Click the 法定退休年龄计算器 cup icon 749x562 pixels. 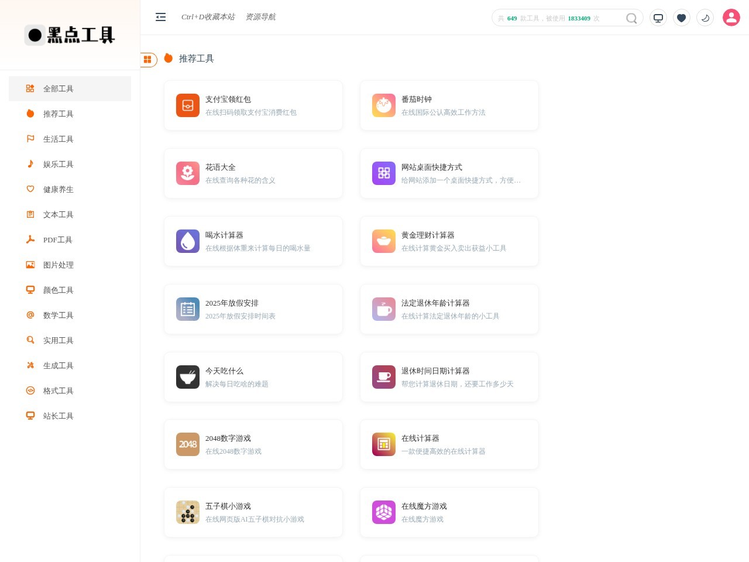[x=384, y=309]
